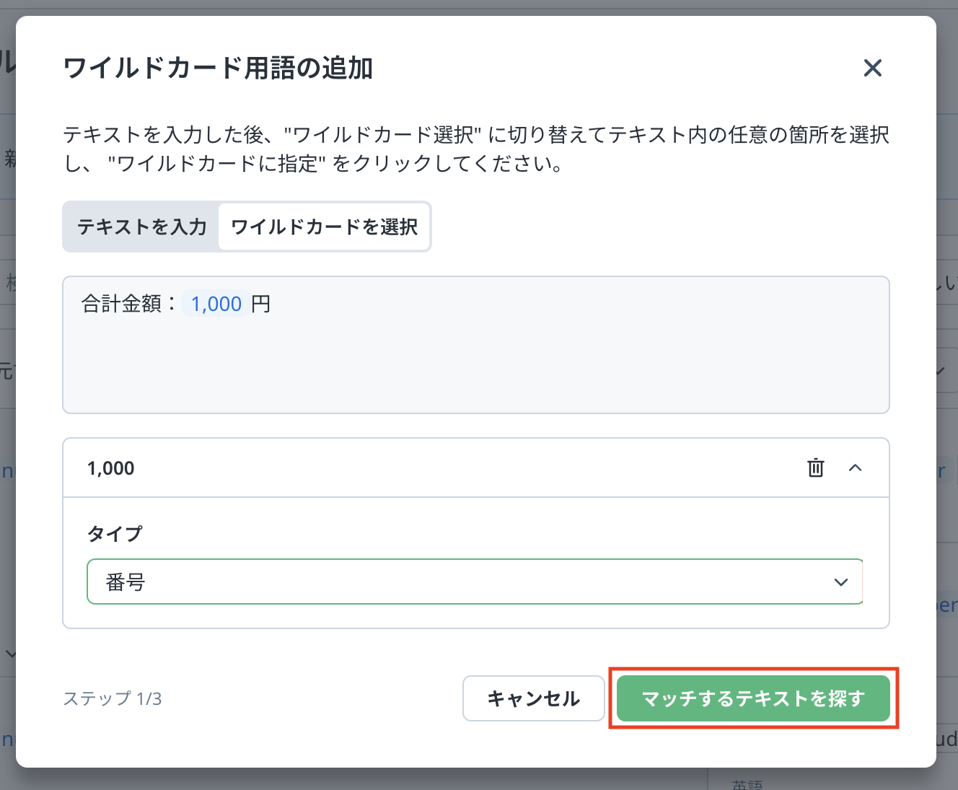
Task: Collapse the 1,000 wildcard panel chevron
Action: click(x=856, y=468)
